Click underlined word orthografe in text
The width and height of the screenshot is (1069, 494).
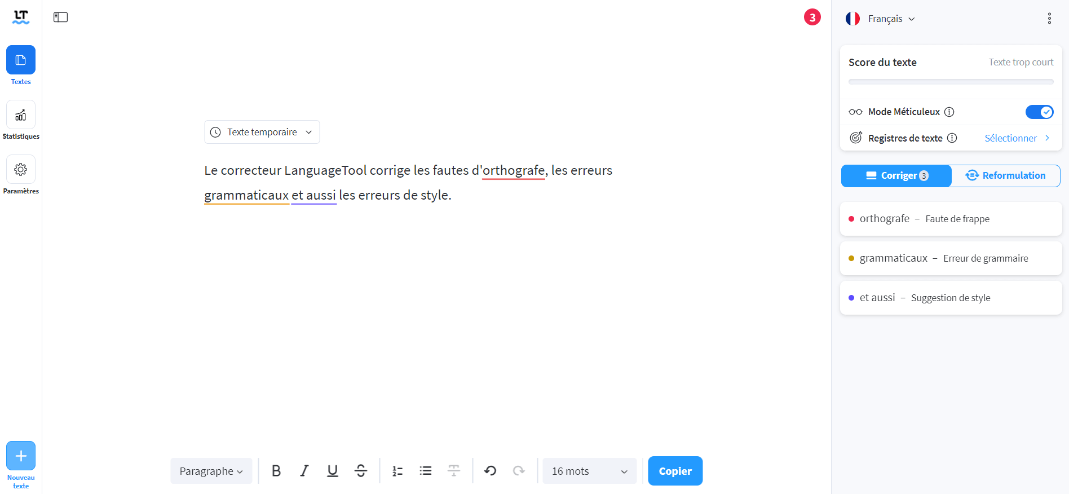[x=514, y=170]
